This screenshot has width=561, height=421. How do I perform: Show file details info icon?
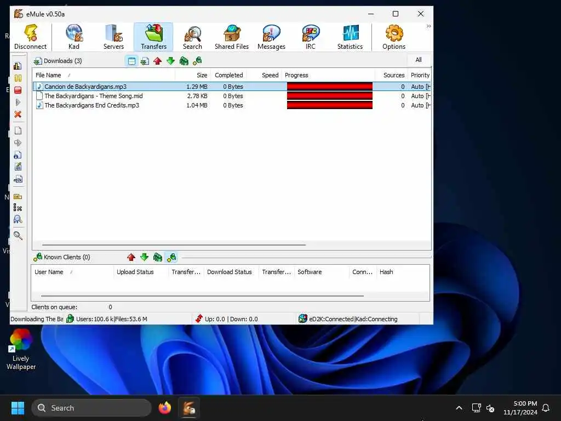pos(18,155)
